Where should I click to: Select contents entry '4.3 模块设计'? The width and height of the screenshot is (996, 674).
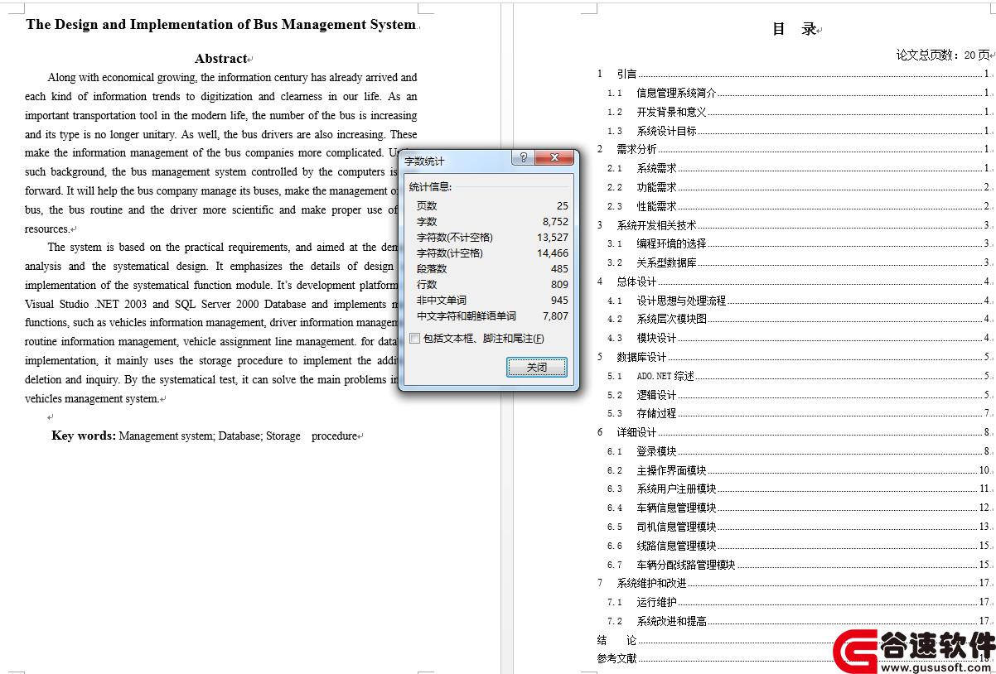coord(799,339)
